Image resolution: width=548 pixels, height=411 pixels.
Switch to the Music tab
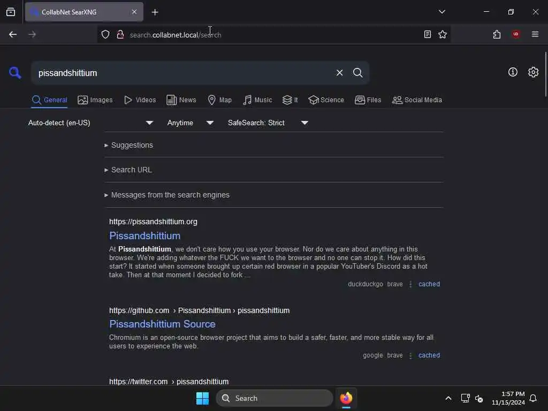(257, 100)
